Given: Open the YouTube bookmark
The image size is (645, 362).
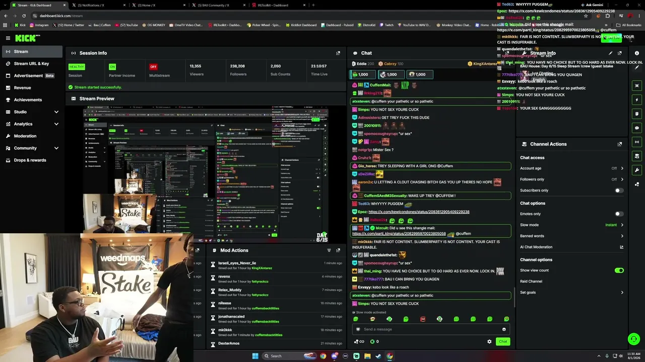Looking at the screenshot, I should 126,25.
